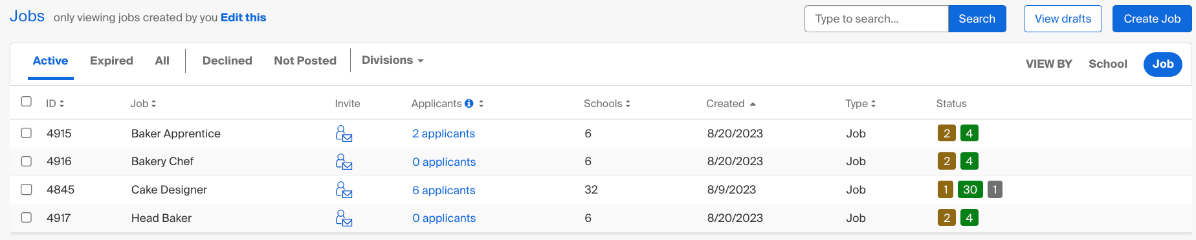Viewport: 1196px width, 240px height.
Task: Open invite icon for Cake Designer
Action: tap(344, 190)
